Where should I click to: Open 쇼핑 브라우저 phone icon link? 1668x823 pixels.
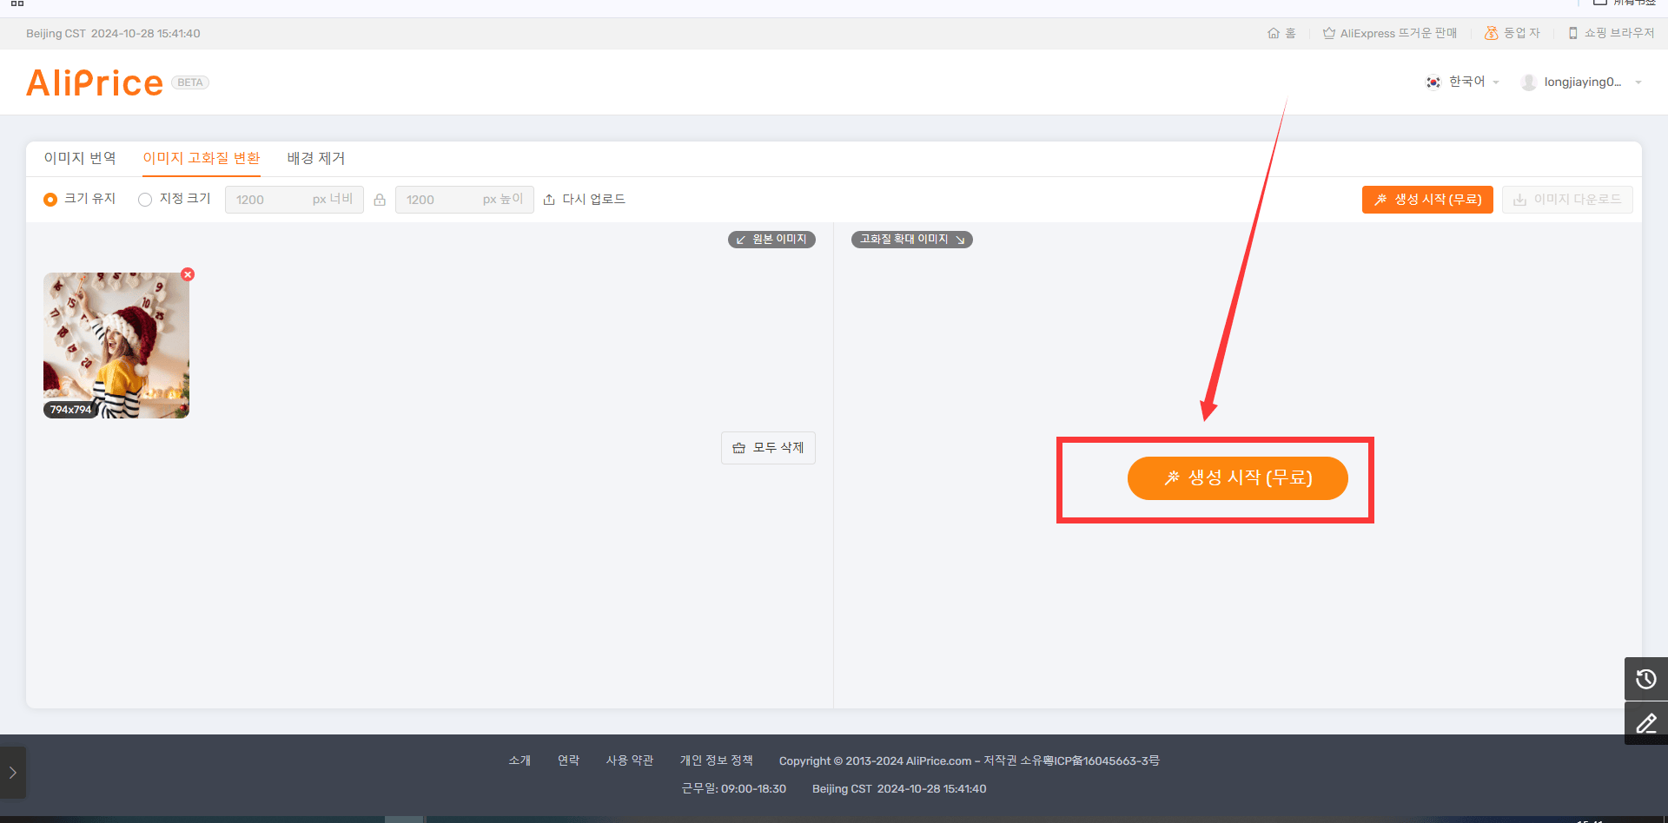click(1611, 33)
